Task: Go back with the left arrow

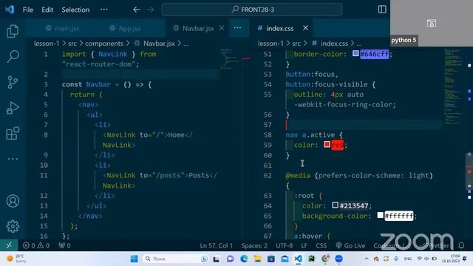Action: (137, 10)
